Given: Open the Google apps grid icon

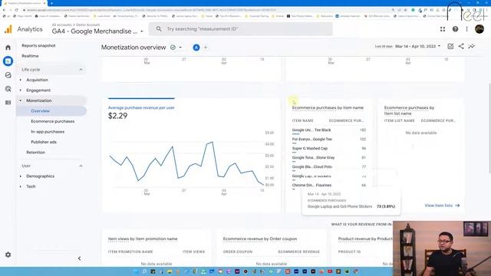Looking at the screenshot, I should pos(443,29).
